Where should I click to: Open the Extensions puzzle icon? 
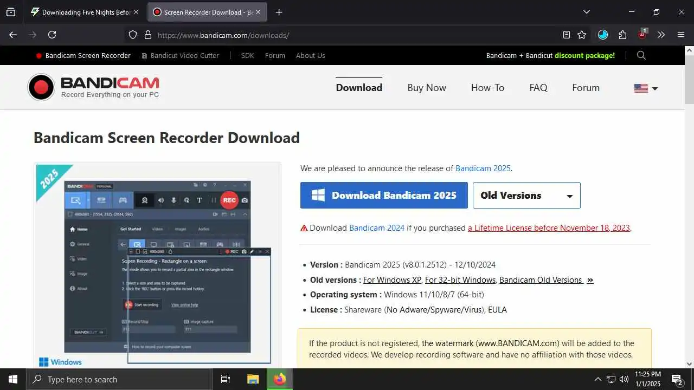point(622,35)
